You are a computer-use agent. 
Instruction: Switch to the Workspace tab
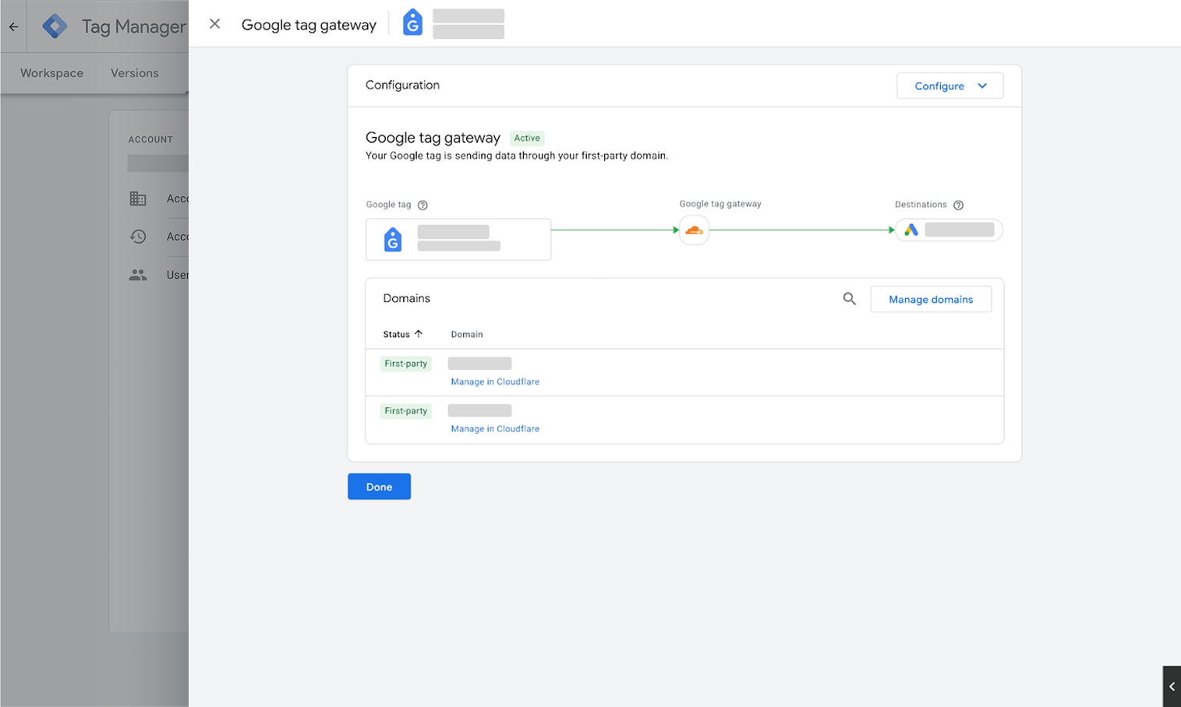coord(51,72)
